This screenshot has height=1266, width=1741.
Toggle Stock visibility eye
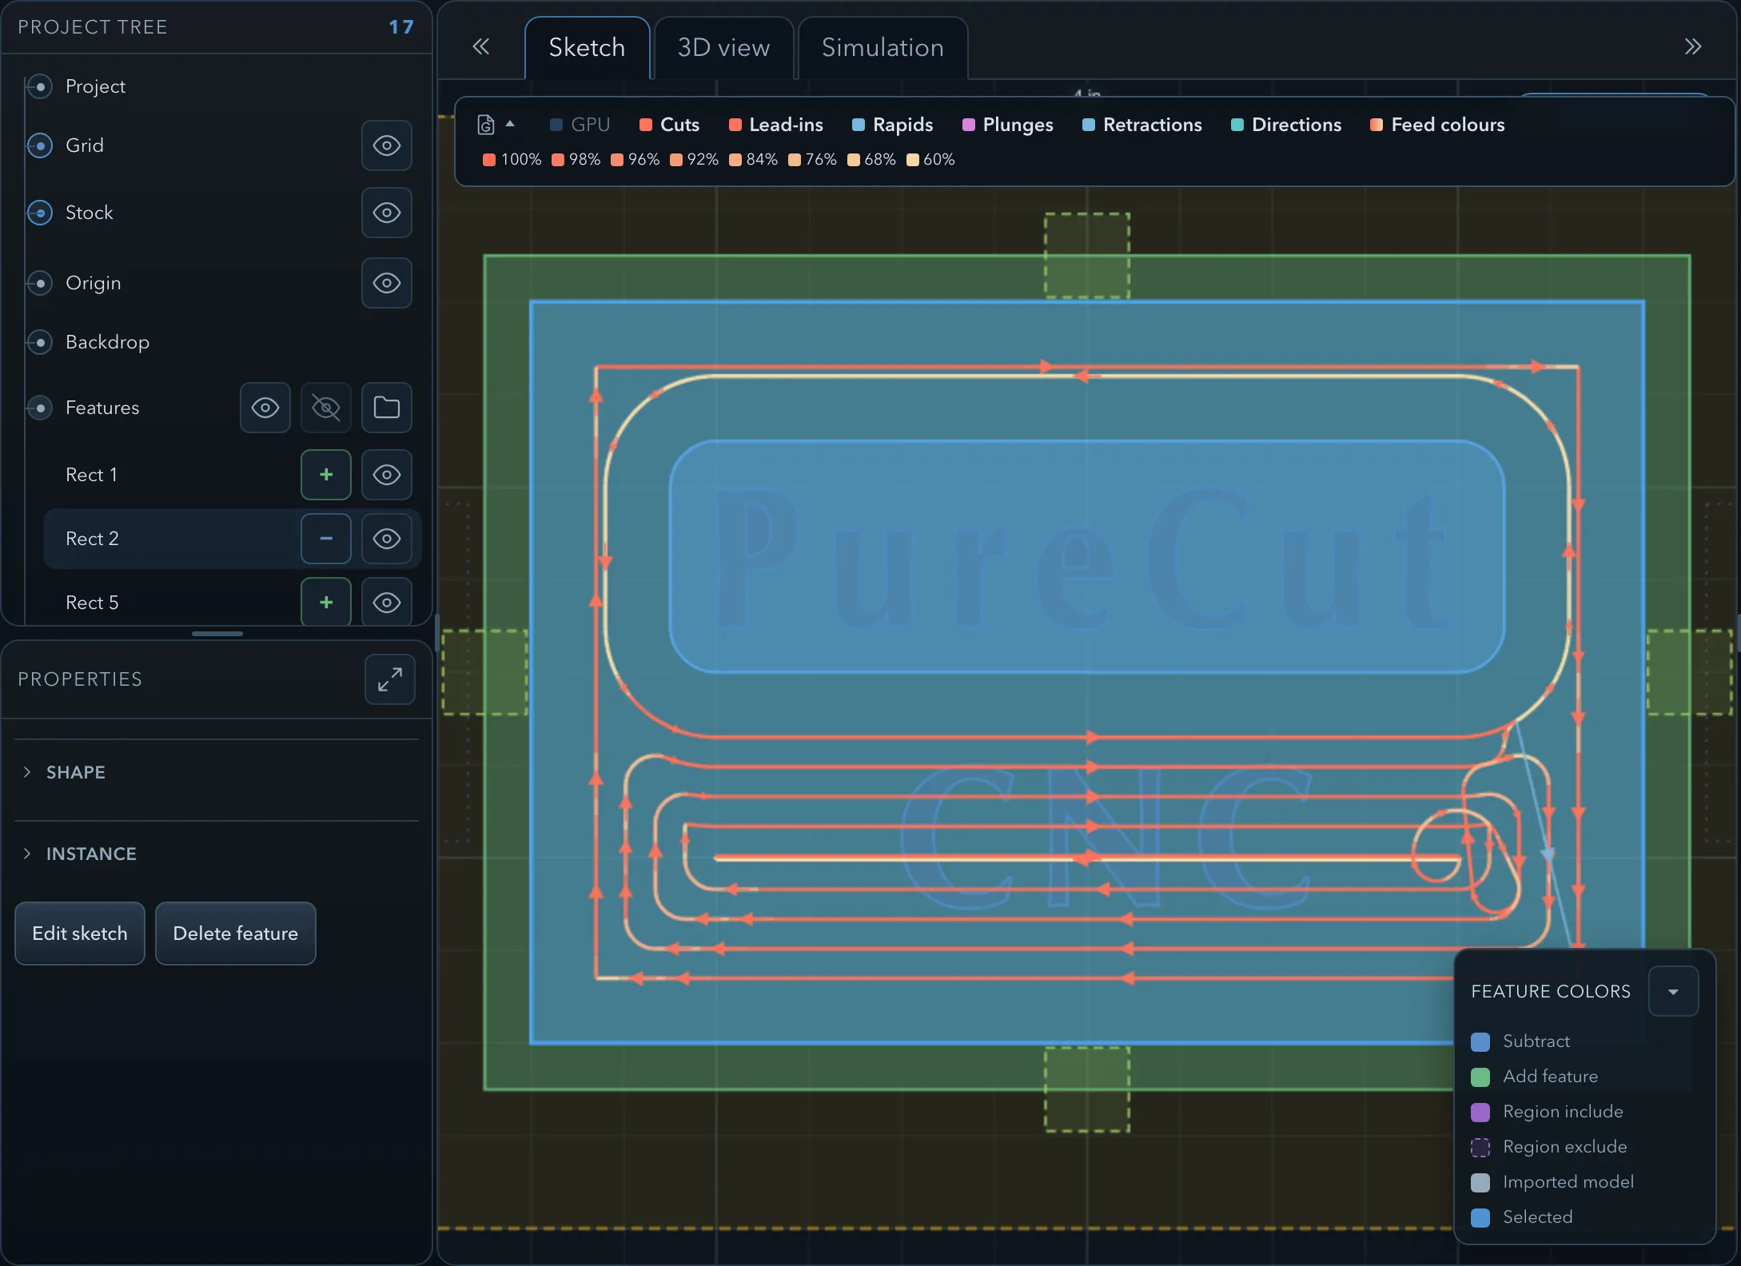coord(387,213)
